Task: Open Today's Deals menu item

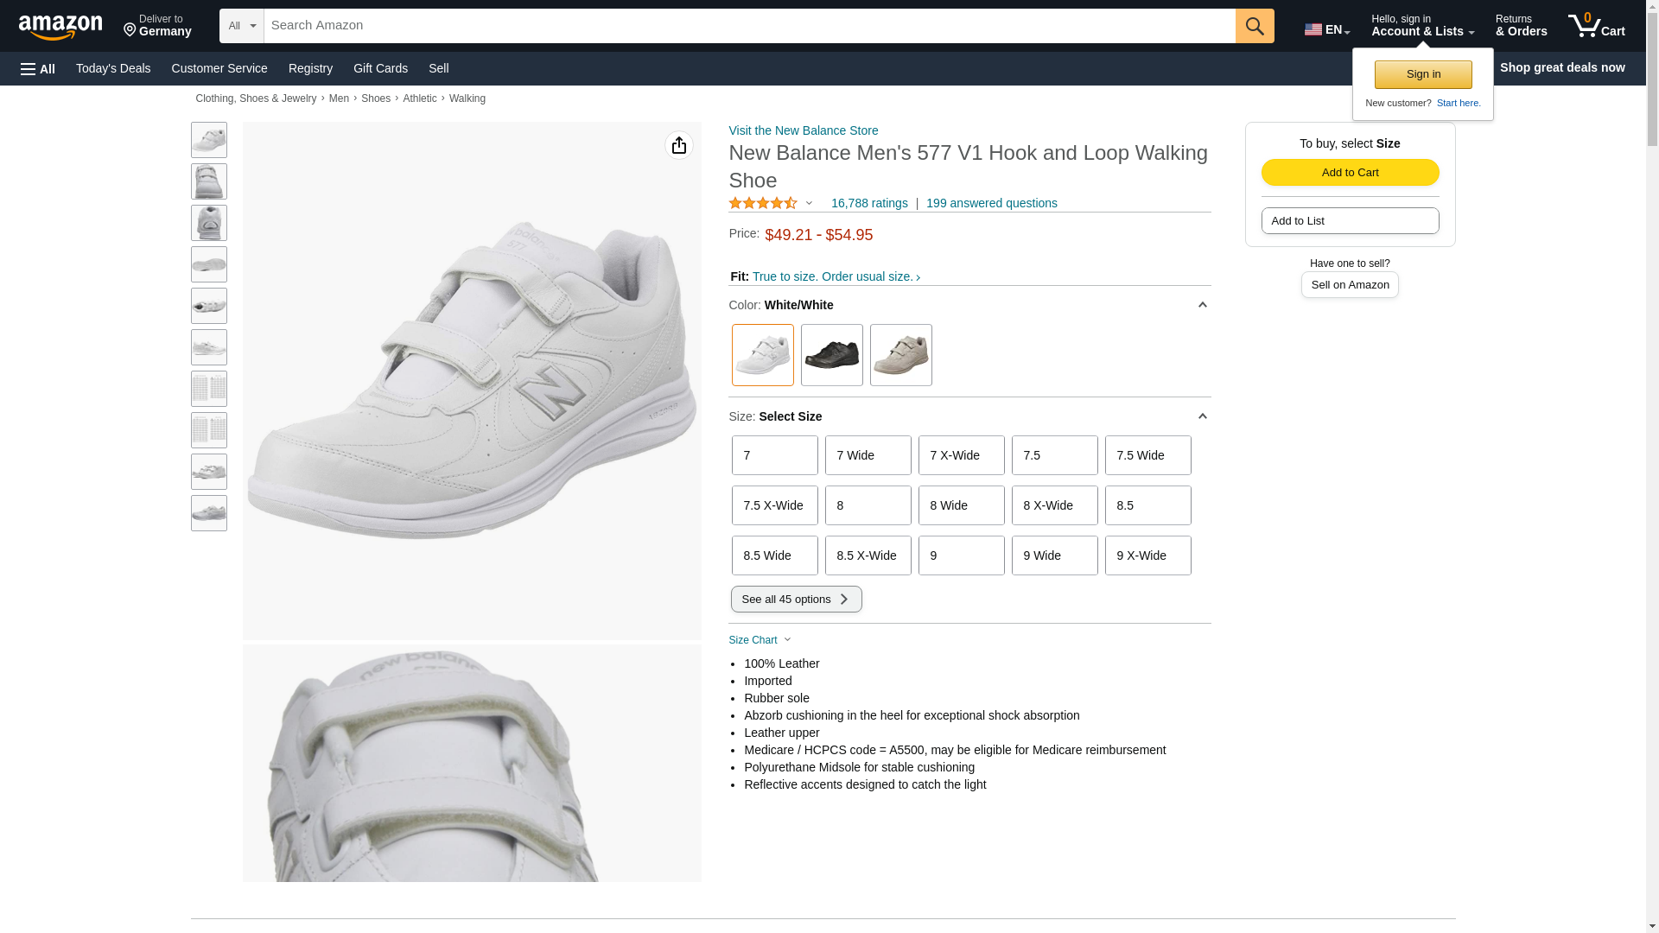Action: point(113,68)
